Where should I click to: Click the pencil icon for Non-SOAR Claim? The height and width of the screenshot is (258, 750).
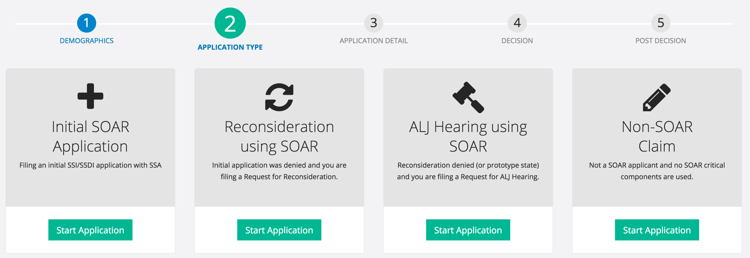pos(657,97)
